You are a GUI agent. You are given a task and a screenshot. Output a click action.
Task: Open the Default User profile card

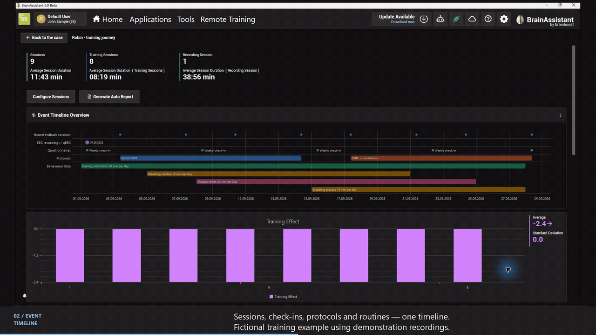pos(61,19)
